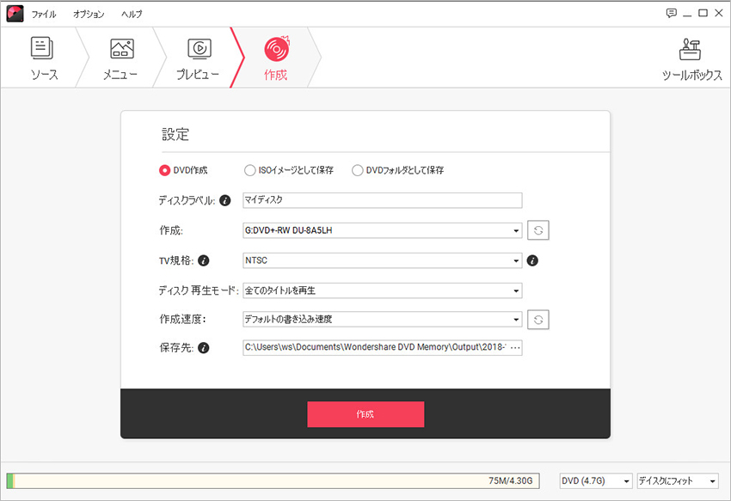Click info icon next to ディスクラベル
This screenshot has height=501, width=731.
coord(224,200)
